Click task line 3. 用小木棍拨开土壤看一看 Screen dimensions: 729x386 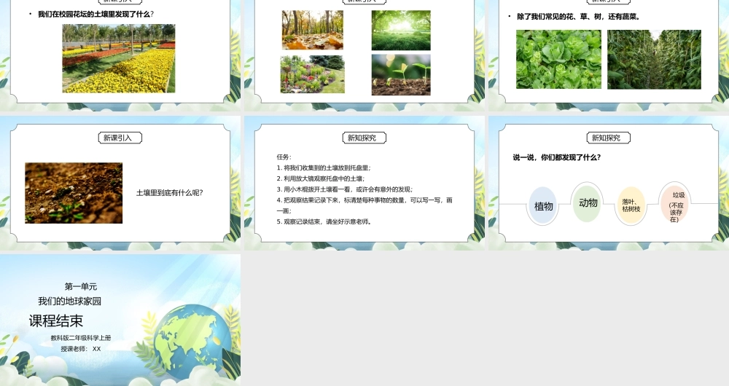coord(345,189)
